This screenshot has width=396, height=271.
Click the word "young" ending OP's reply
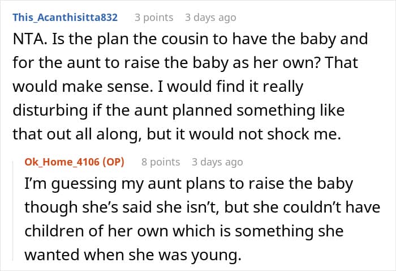click(x=218, y=255)
